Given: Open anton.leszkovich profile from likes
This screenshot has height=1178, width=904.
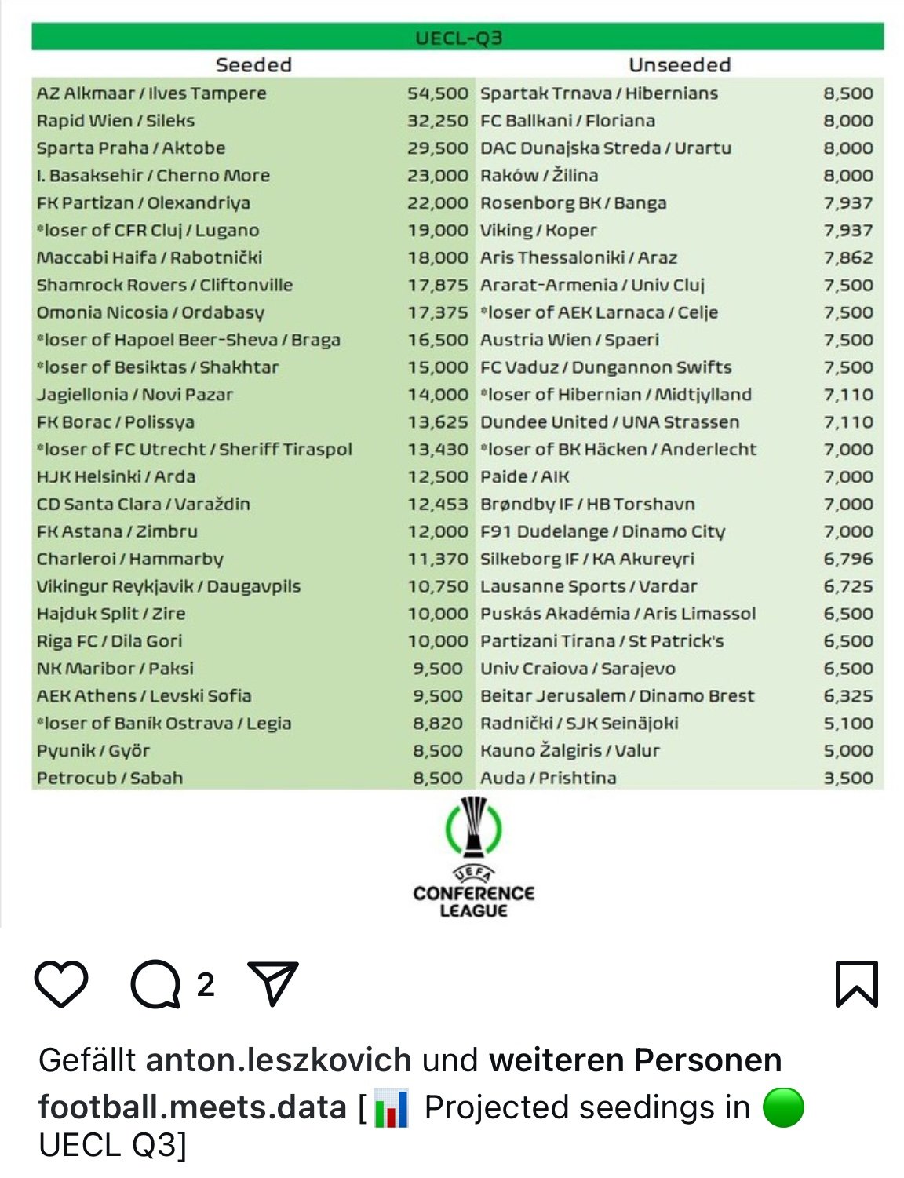Looking at the screenshot, I should point(279,1060).
